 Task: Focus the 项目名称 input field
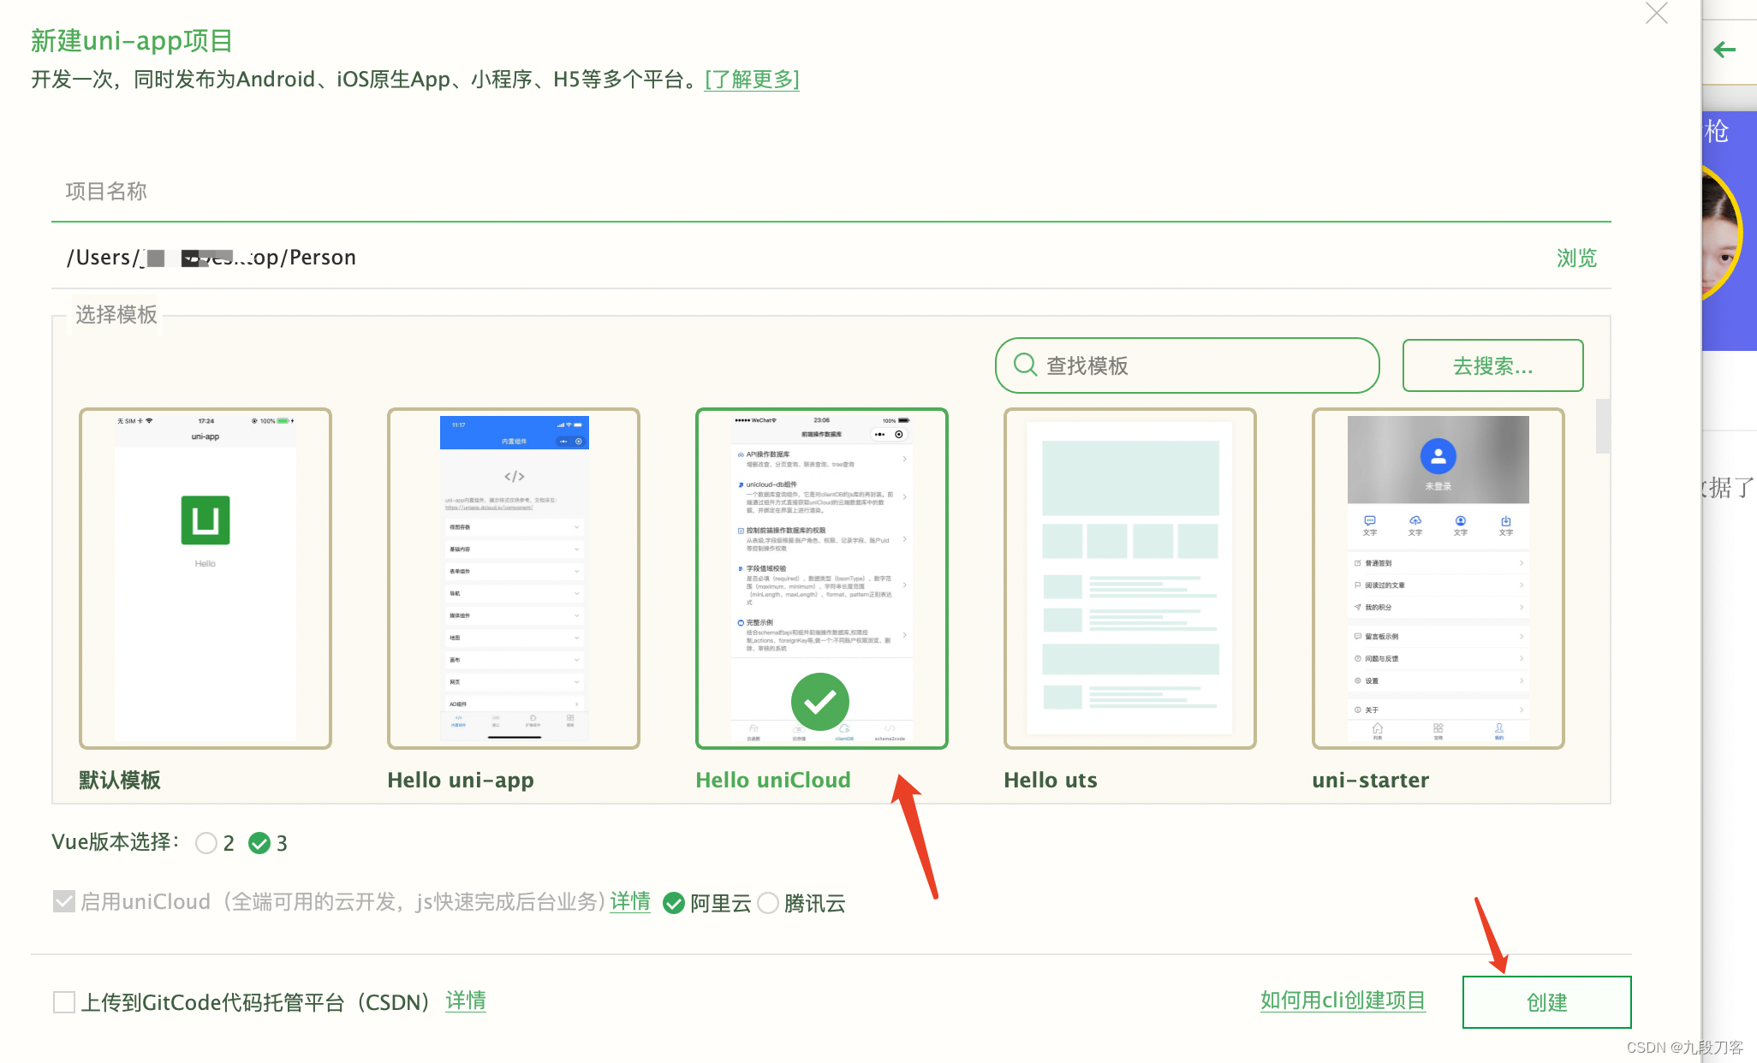pos(831,191)
